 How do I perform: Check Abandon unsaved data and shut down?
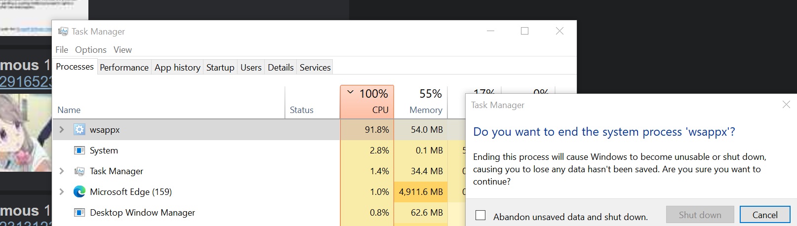pyautogui.click(x=480, y=215)
